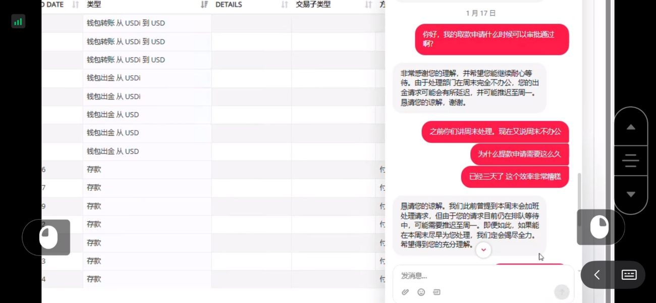This screenshot has height=303, width=656.
Task: Click the message 已经三天了 这个效率非常糟糕
Action: coord(515,177)
